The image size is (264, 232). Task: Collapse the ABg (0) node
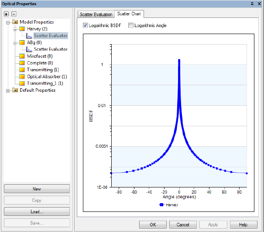[x=15, y=43]
